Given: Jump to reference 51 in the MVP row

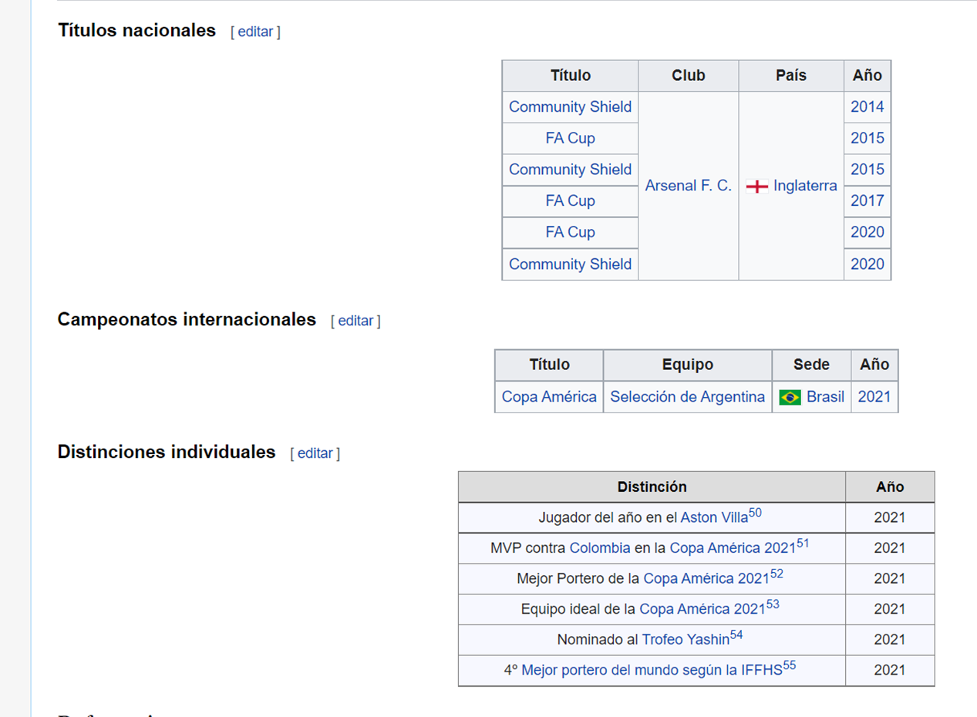Looking at the screenshot, I should tap(803, 543).
